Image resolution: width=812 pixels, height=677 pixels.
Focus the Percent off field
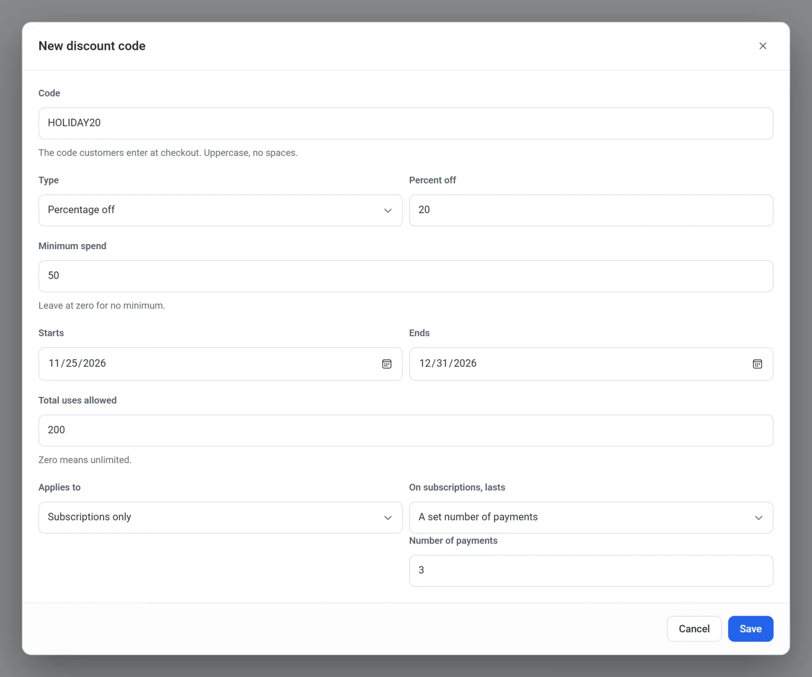coord(591,210)
